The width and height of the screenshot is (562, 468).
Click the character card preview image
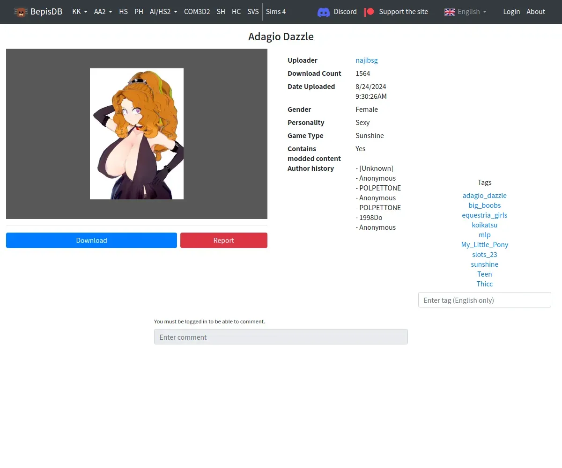point(137,134)
